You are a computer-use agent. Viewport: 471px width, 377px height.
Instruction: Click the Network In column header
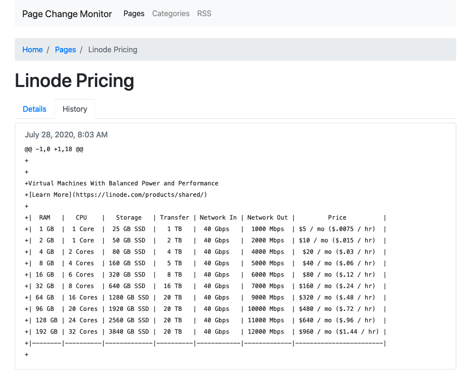[x=218, y=218]
